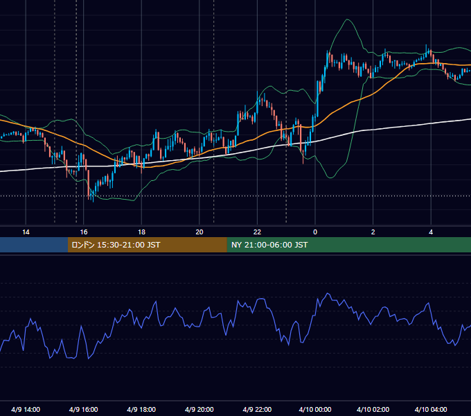471x416 pixels.
Task: Click the 4/9 20:00 date label
Action: 199,409
